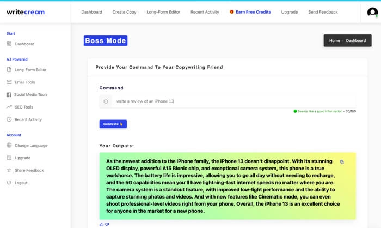This screenshot has width=381, height=228.
Task: Click the Boss Mode heading
Action: [x=106, y=41]
